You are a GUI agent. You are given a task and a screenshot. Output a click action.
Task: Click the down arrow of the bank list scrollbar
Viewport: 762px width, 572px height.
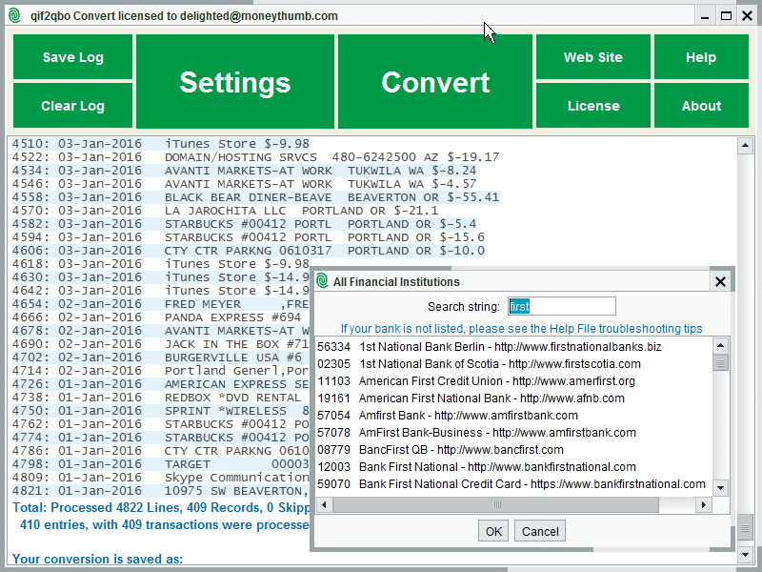(720, 488)
